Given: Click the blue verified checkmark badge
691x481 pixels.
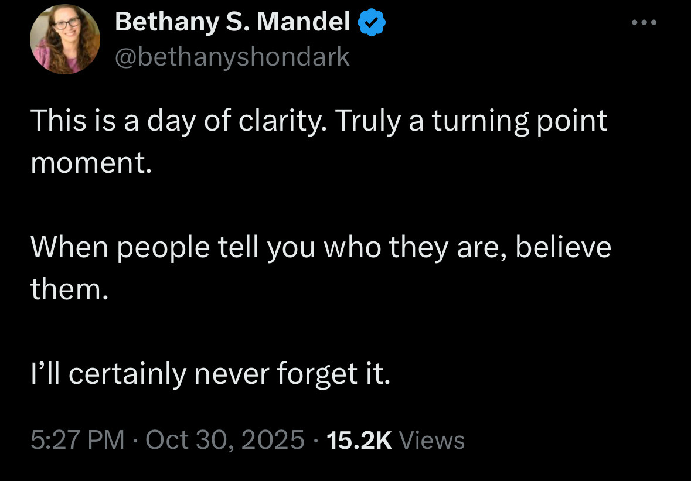Looking at the screenshot, I should click(372, 23).
